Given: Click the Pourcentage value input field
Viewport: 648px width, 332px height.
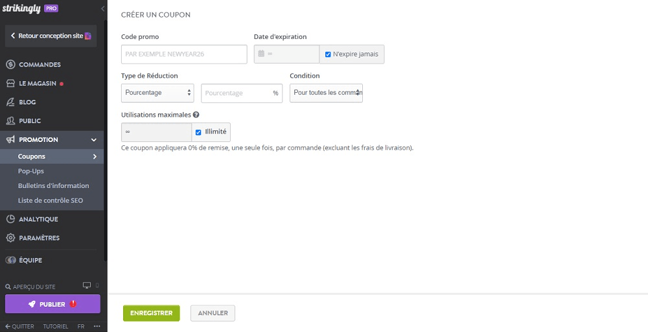Looking at the screenshot, I should (x=236, y=93).
